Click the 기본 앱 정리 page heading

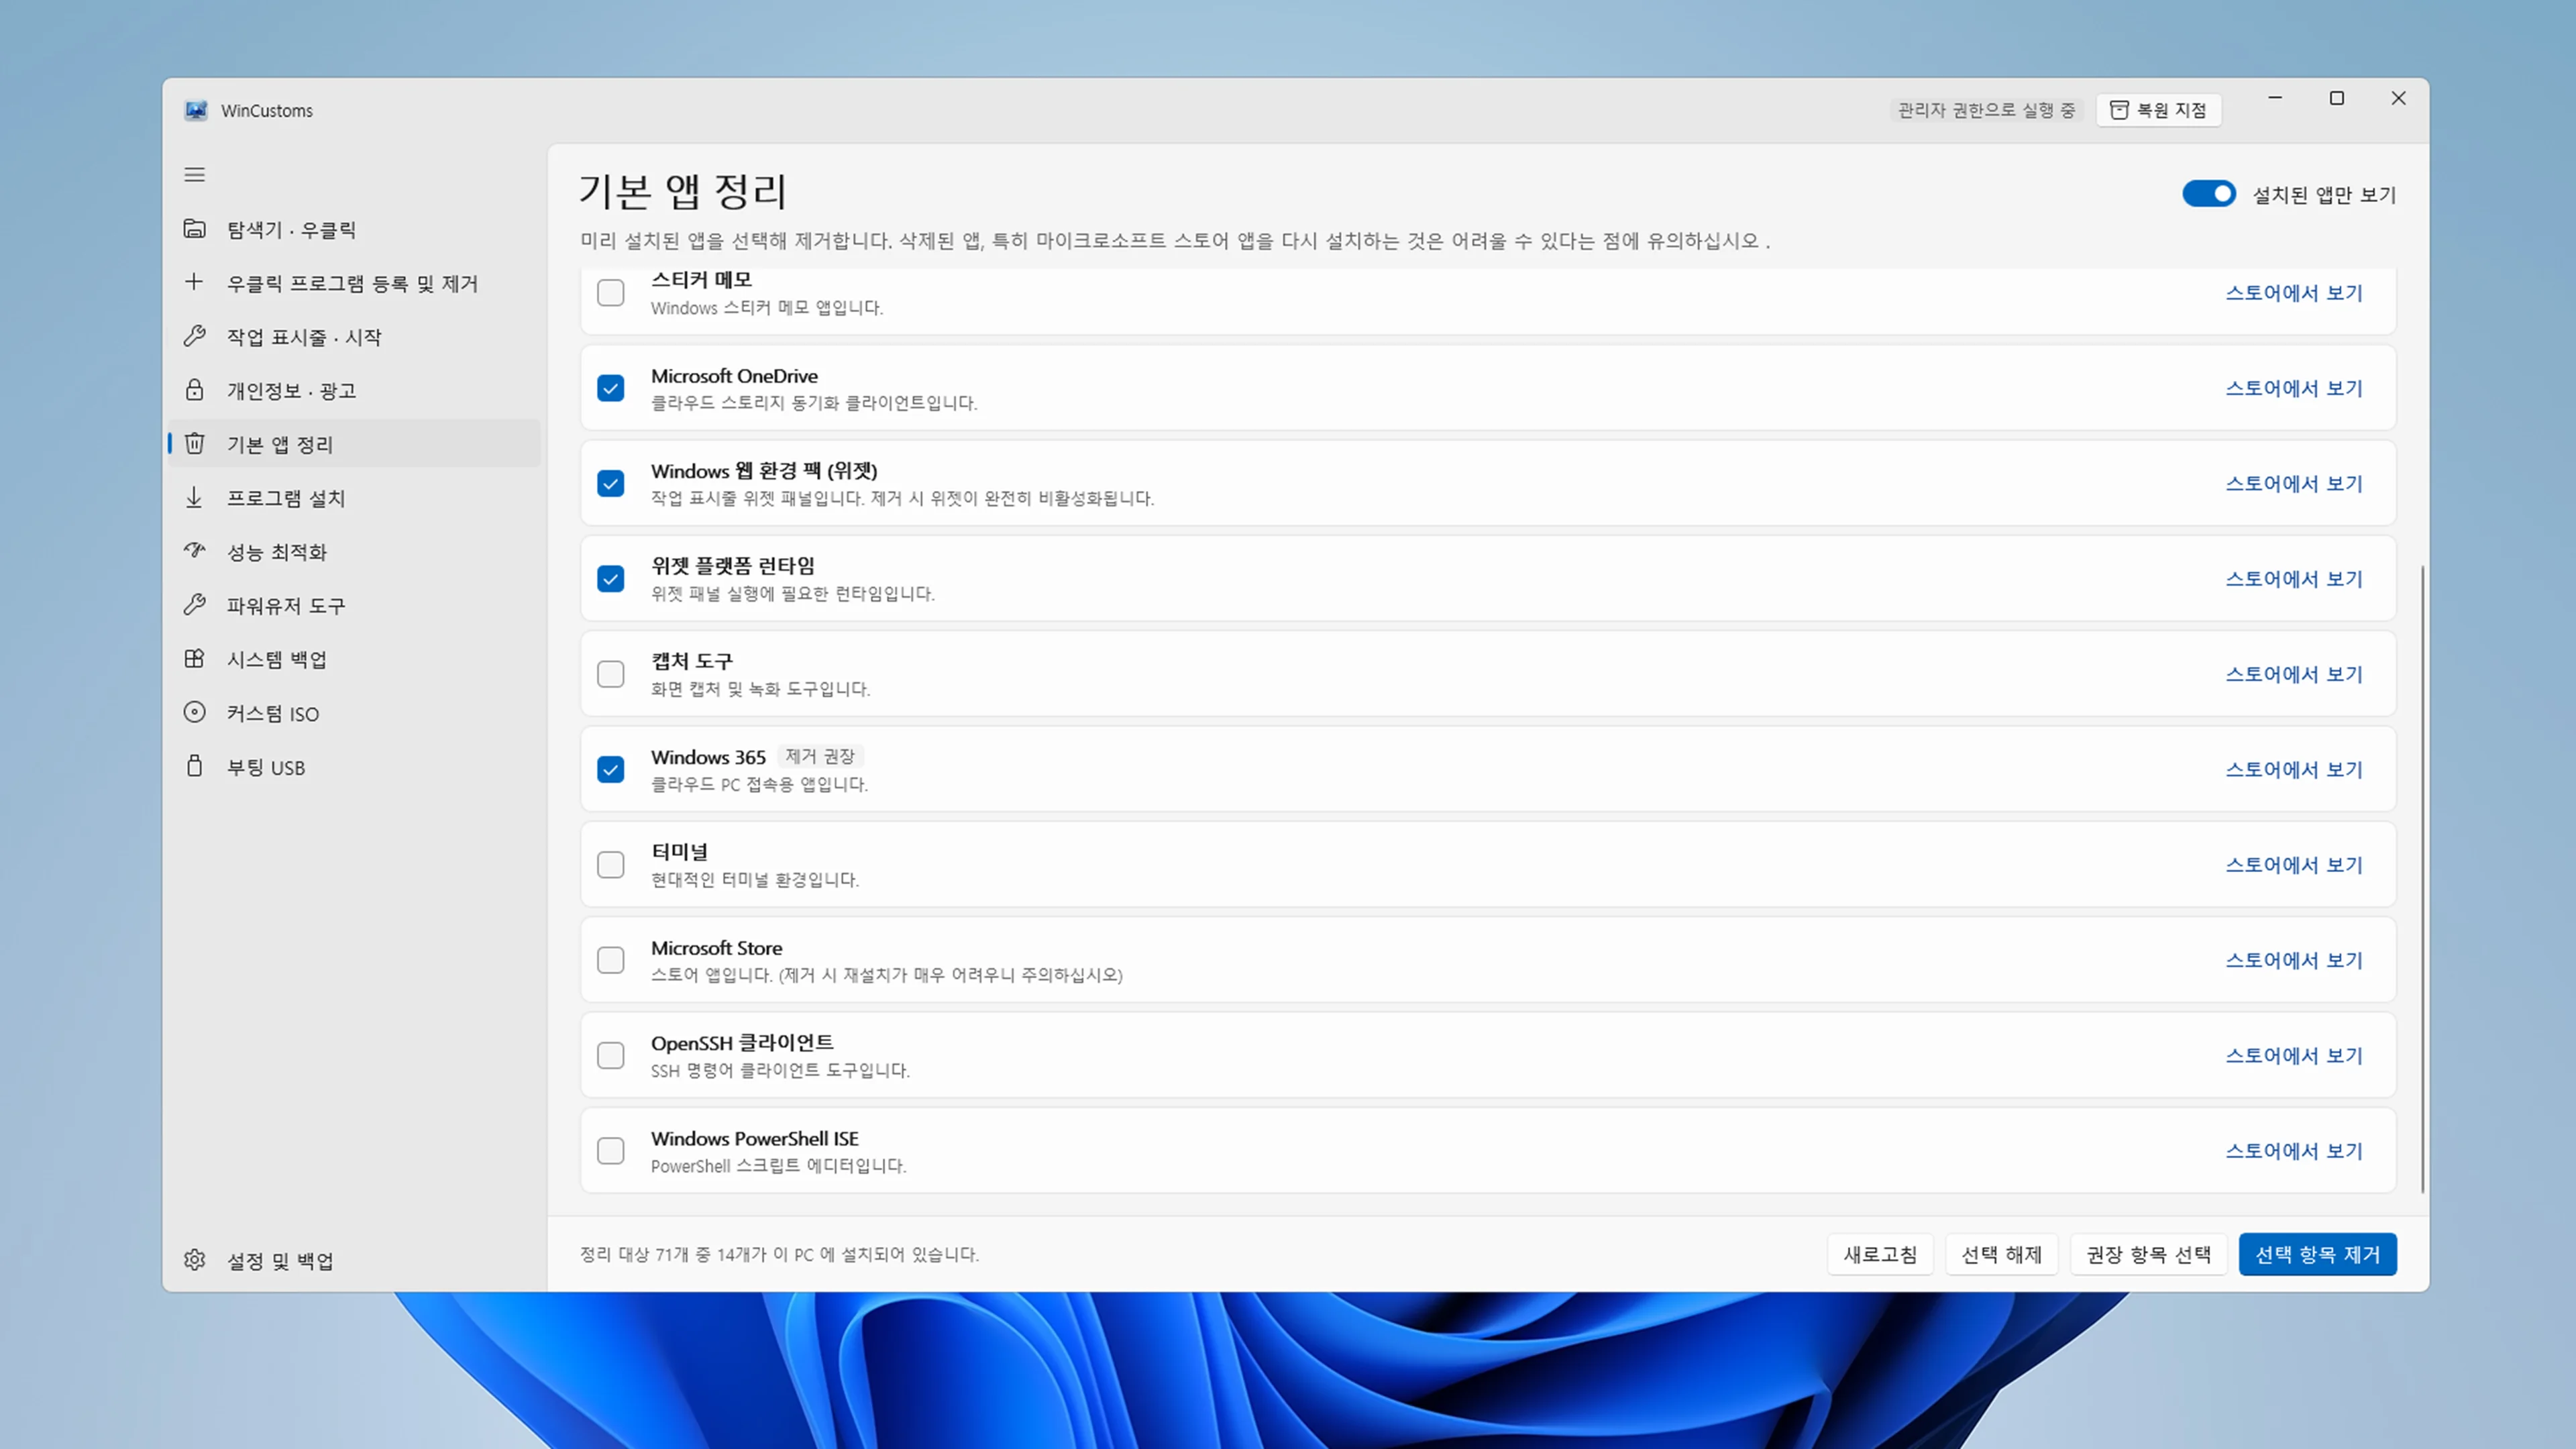click(683, 191)
